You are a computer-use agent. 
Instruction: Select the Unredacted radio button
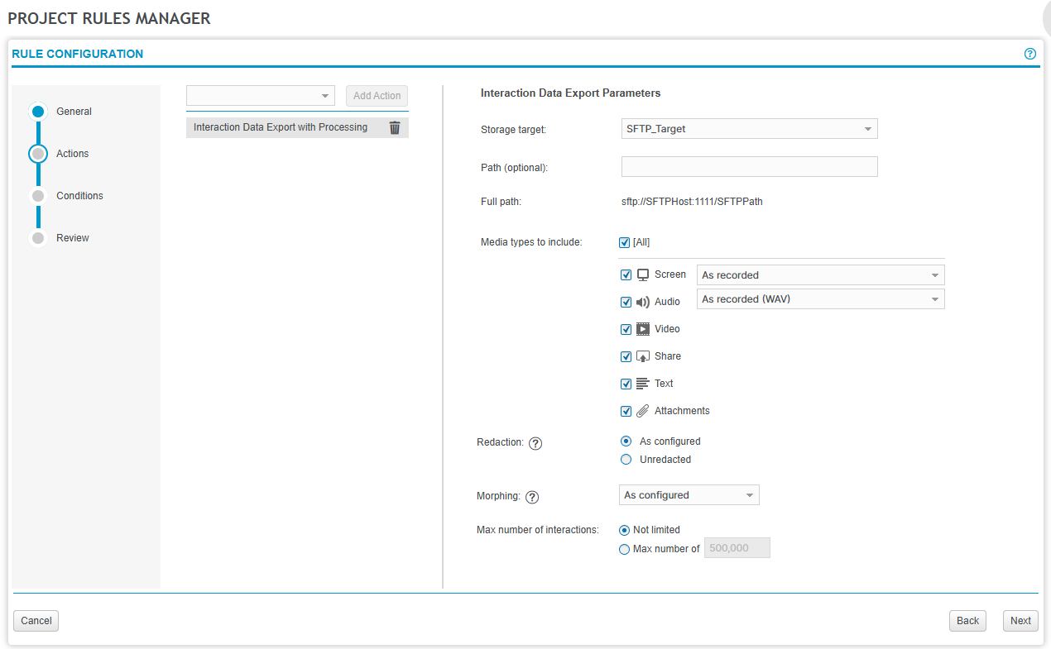point(626,459)
